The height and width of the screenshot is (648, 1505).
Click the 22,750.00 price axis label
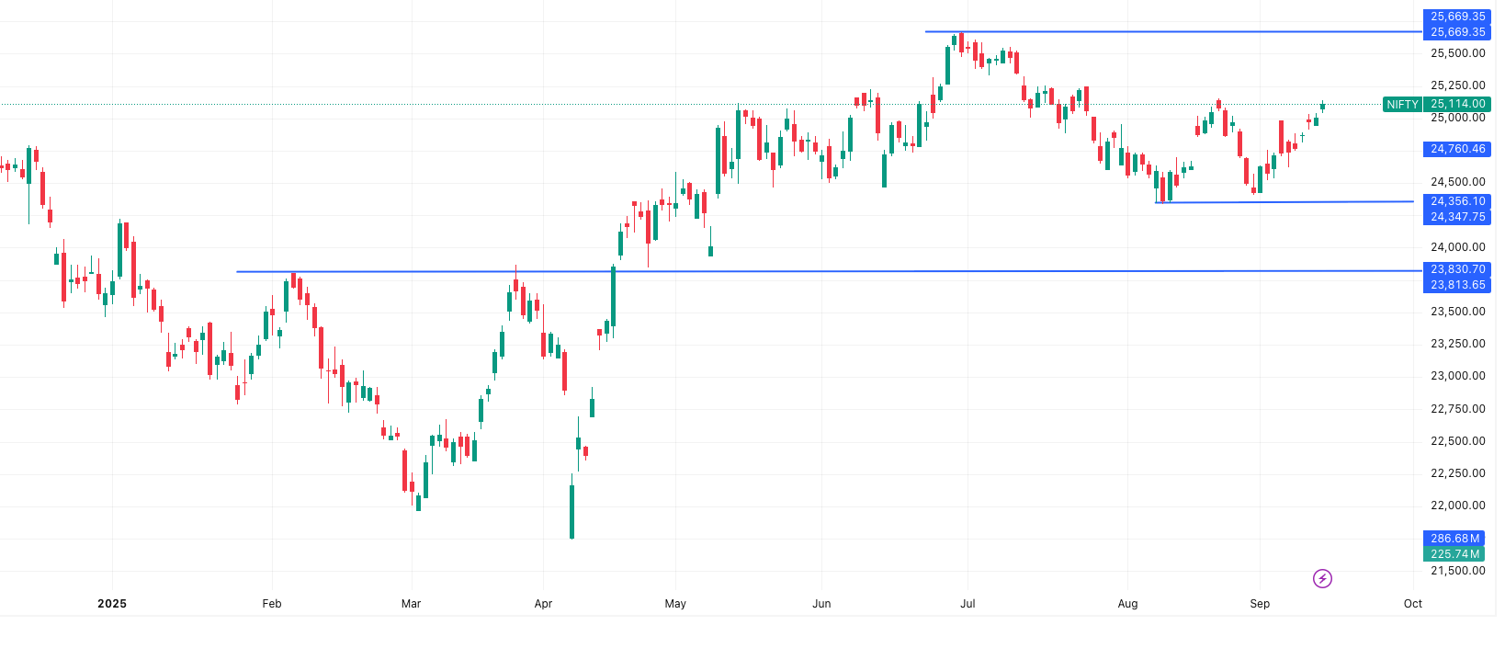[1457, 409]
